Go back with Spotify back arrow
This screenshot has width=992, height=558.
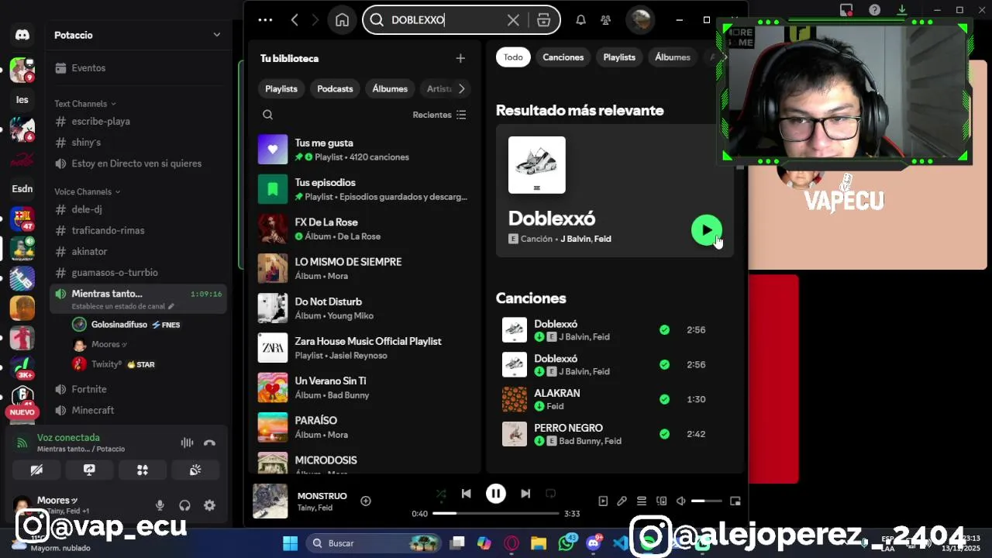click(294, 20)
